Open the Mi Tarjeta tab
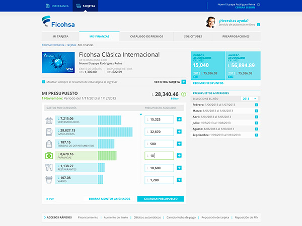 coord(60,36)
